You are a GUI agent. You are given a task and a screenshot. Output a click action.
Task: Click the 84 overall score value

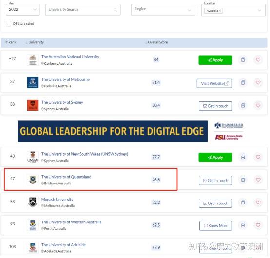(x=156, y=60)
